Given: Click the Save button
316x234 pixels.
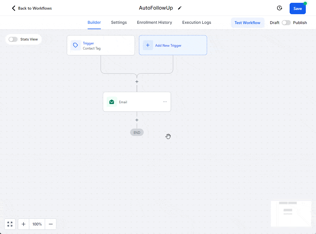Looking at the screenshot, I should (x=298, y=8).
